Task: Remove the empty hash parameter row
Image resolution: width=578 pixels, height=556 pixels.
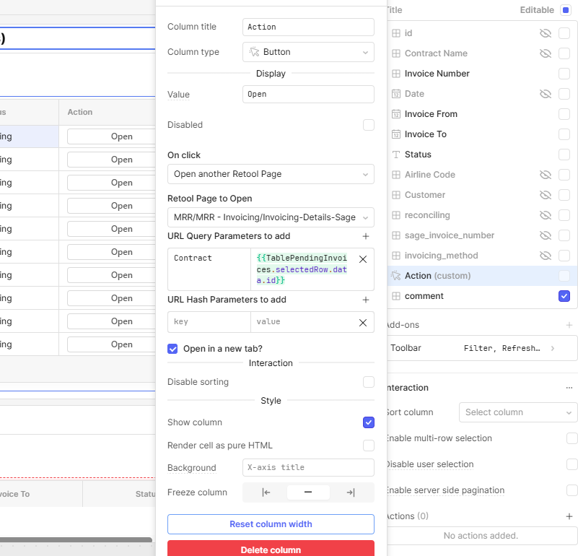Action: (x=362, y=322)
